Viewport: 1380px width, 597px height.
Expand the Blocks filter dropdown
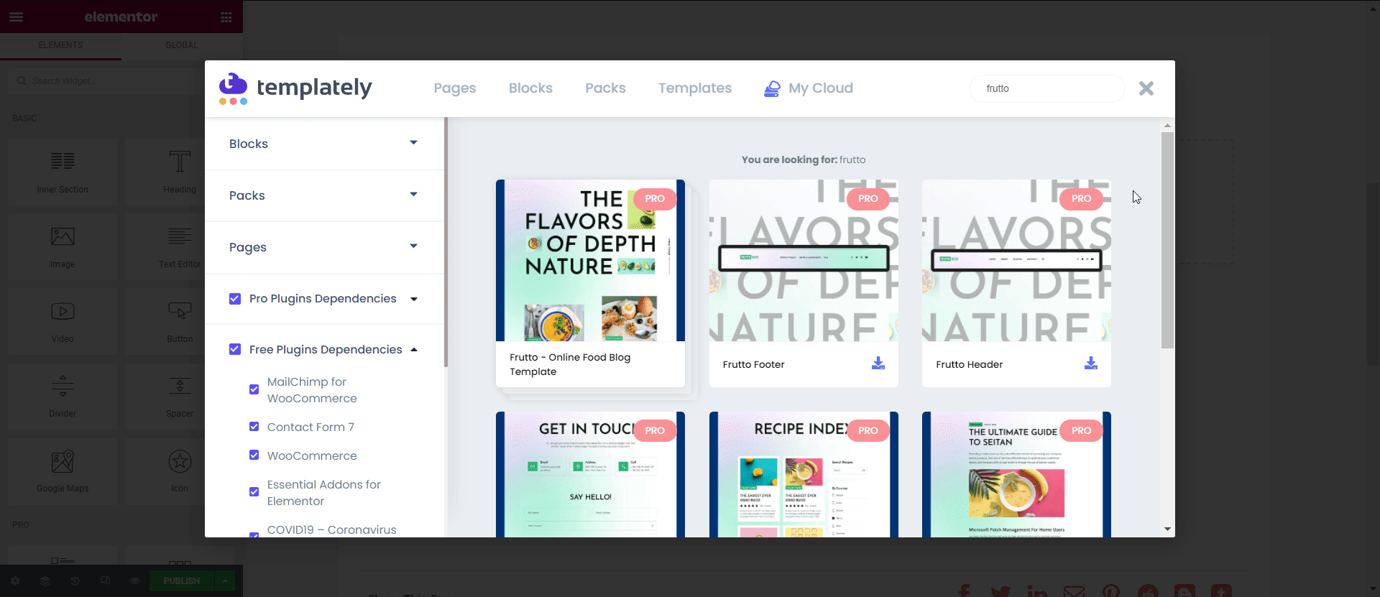413,143
